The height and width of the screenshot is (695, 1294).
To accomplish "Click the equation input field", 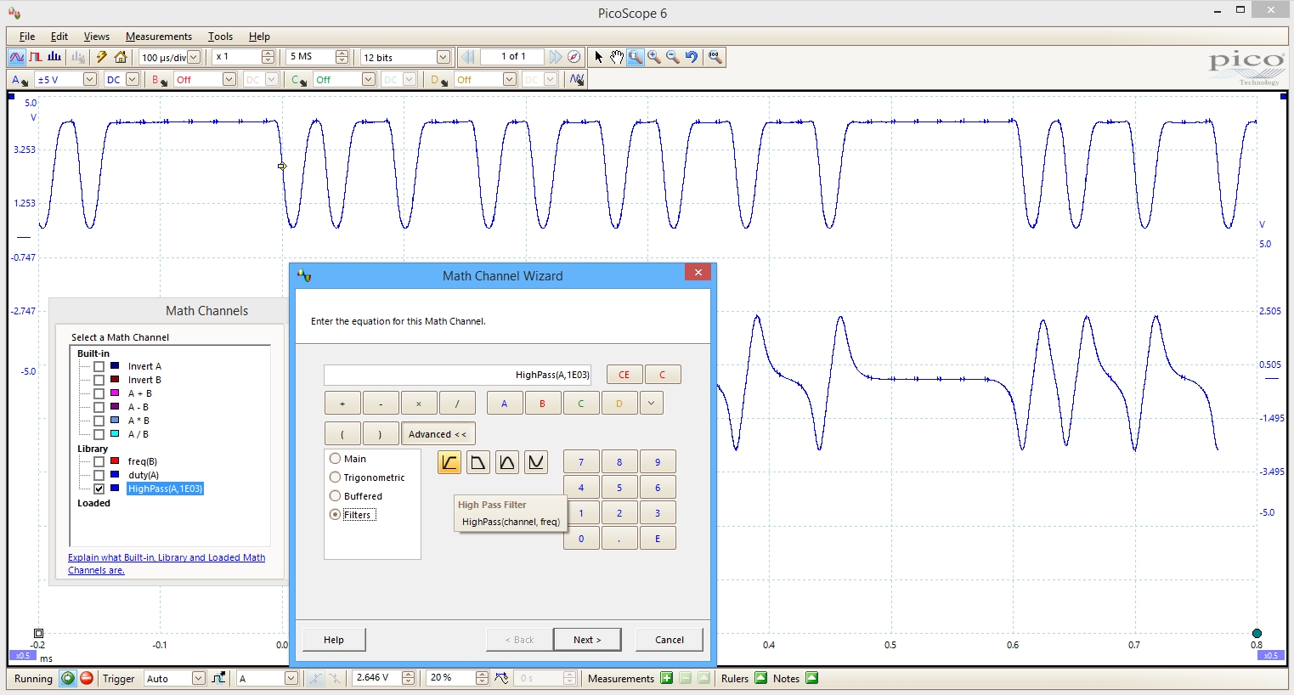I will coord(457,375).
